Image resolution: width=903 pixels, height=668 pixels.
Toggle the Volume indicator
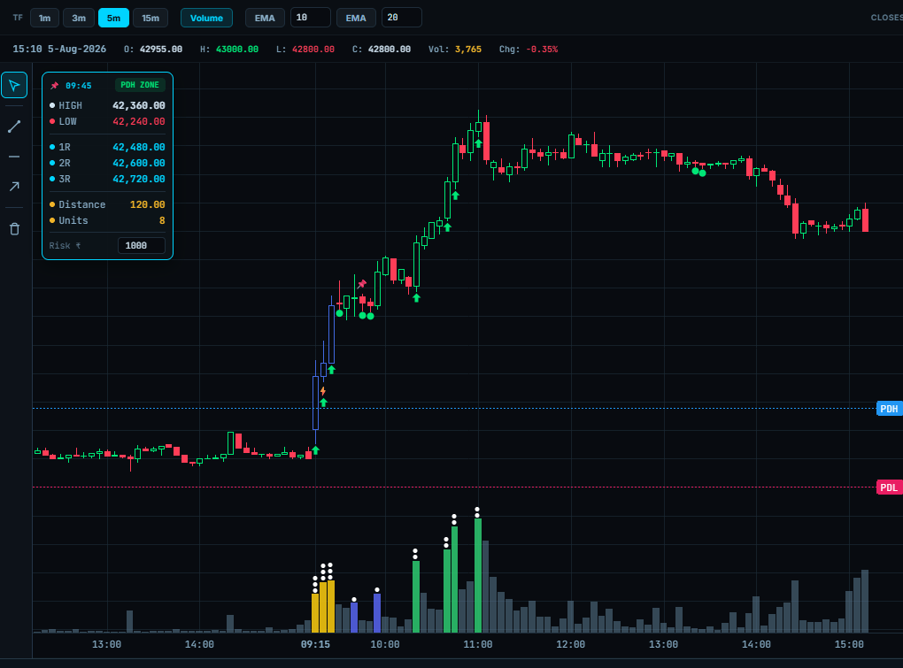click(207, 18)
